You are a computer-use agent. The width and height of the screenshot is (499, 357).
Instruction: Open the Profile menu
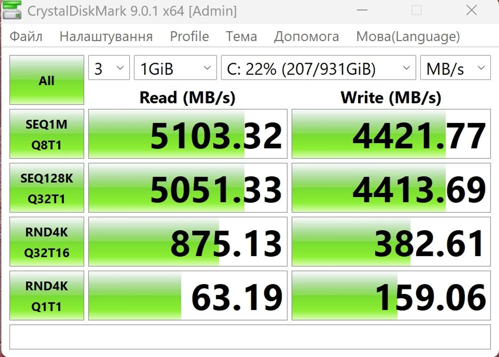coord(189,36)
